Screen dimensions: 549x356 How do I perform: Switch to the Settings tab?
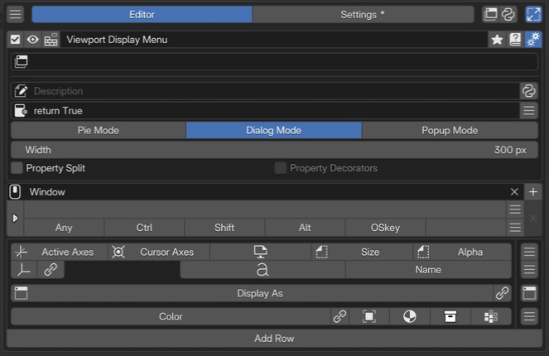(363, 14)
